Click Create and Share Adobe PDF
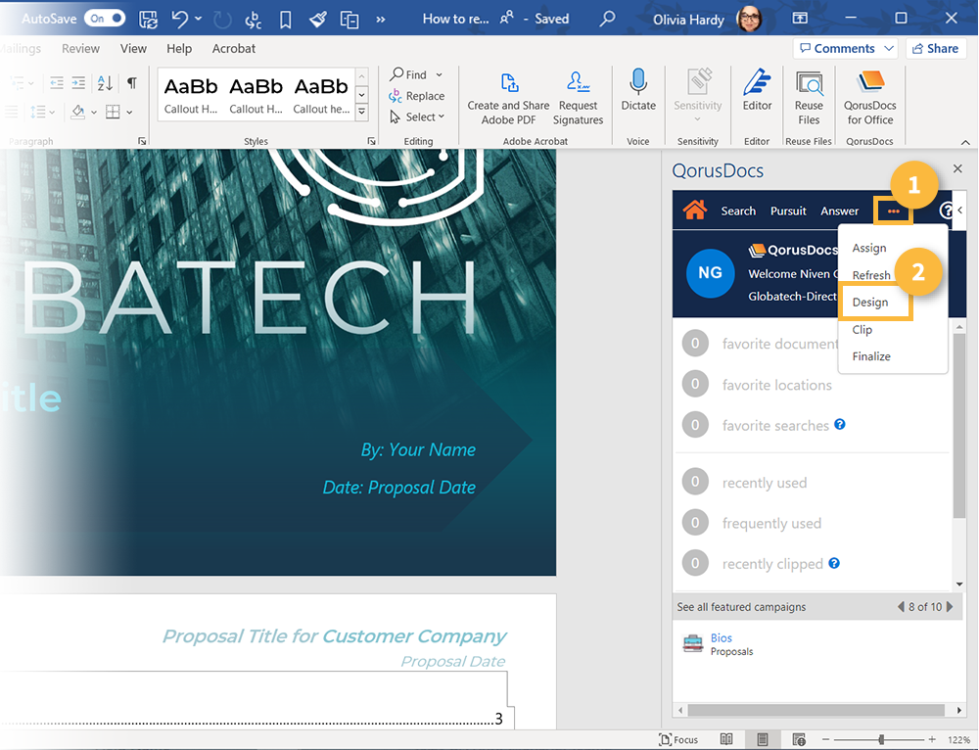Viewport: 979px width, 750px height. [x=508, y=96]
